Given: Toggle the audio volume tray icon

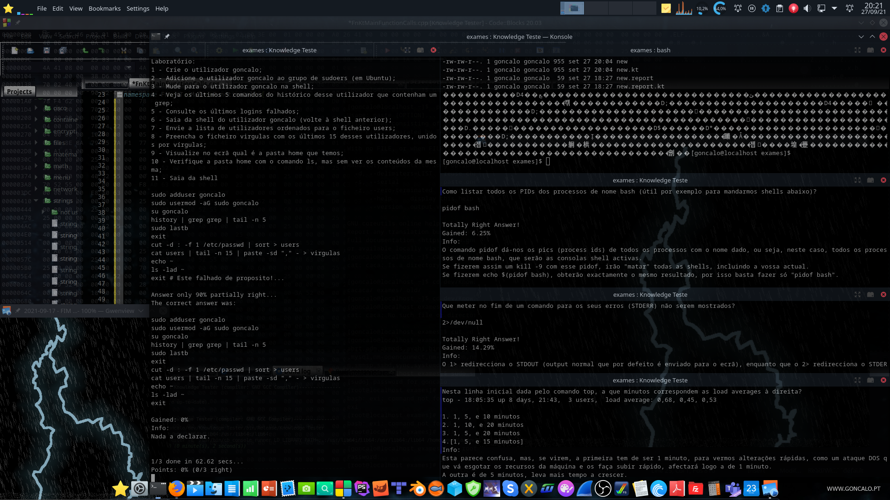Looking at the screenshot, I should (807, 8).
